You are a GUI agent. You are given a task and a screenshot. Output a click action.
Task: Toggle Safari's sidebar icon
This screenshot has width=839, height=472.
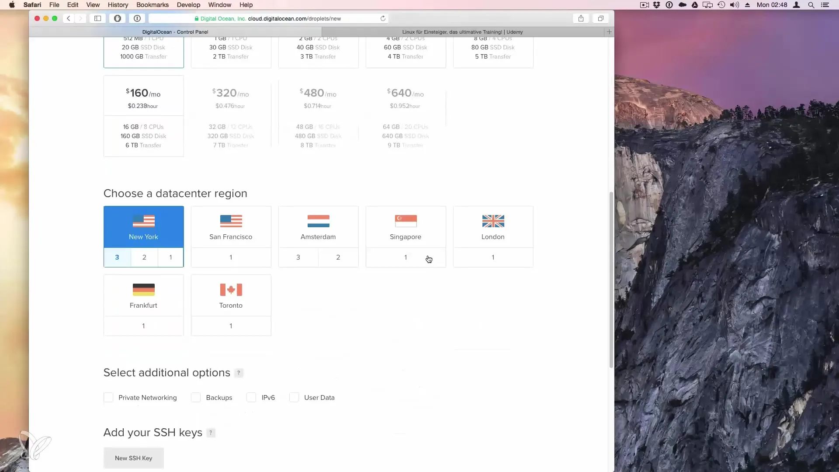tap(98, 18)
